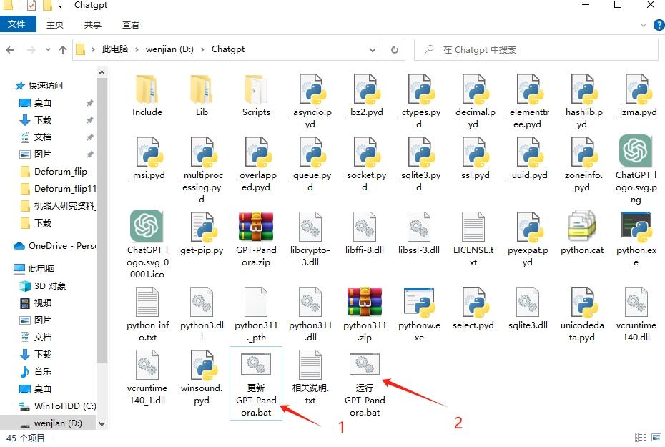Select the get-pip.py script
Screen dimensions: 665x447
click(x=202, y=233)
